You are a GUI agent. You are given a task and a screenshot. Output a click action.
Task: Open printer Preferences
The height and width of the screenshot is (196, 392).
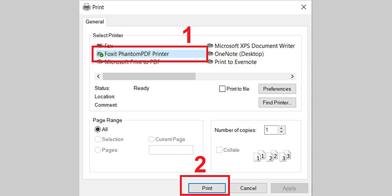[x=277, y=89]
